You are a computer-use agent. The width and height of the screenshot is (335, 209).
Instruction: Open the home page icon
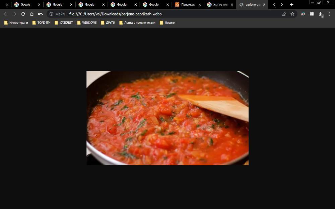pos(32,14)
